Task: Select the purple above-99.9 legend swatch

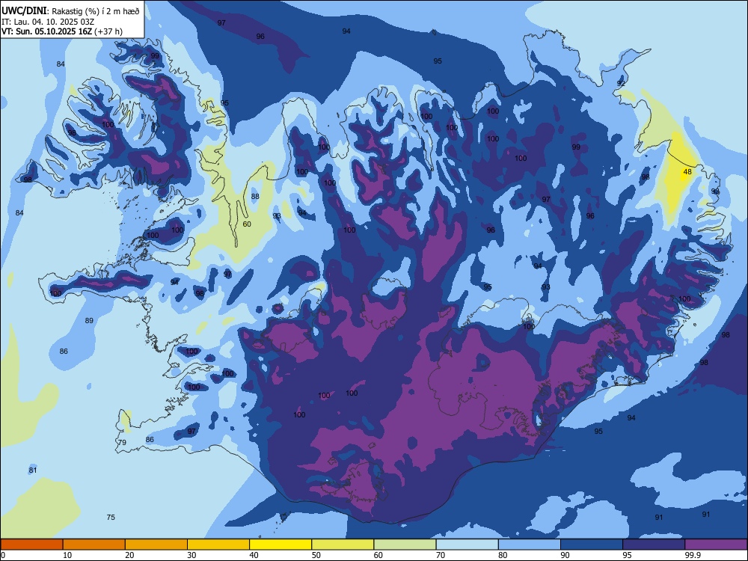Action: (x=716, y=545)
